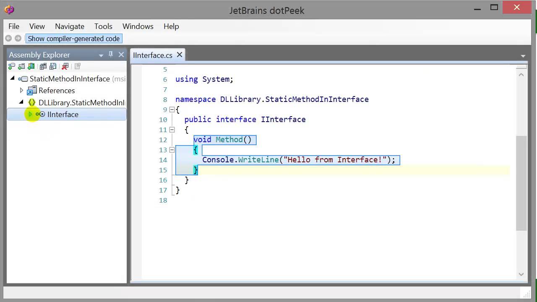Screen dimensions: 537x302
Task: Click the Save assembly list floppy icon
Action: pyautogui.click(x=53, y=66)
